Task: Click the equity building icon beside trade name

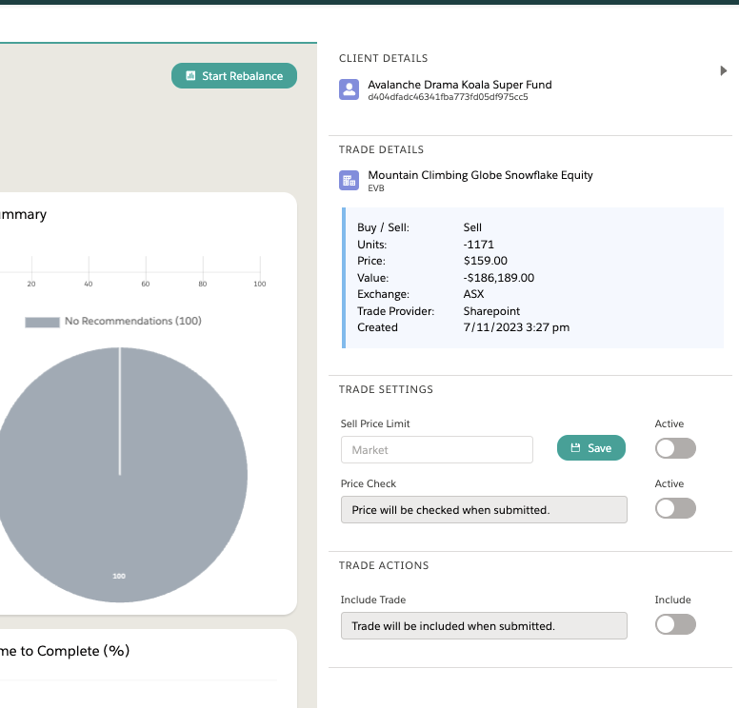Action: click(x=349, y=180)
